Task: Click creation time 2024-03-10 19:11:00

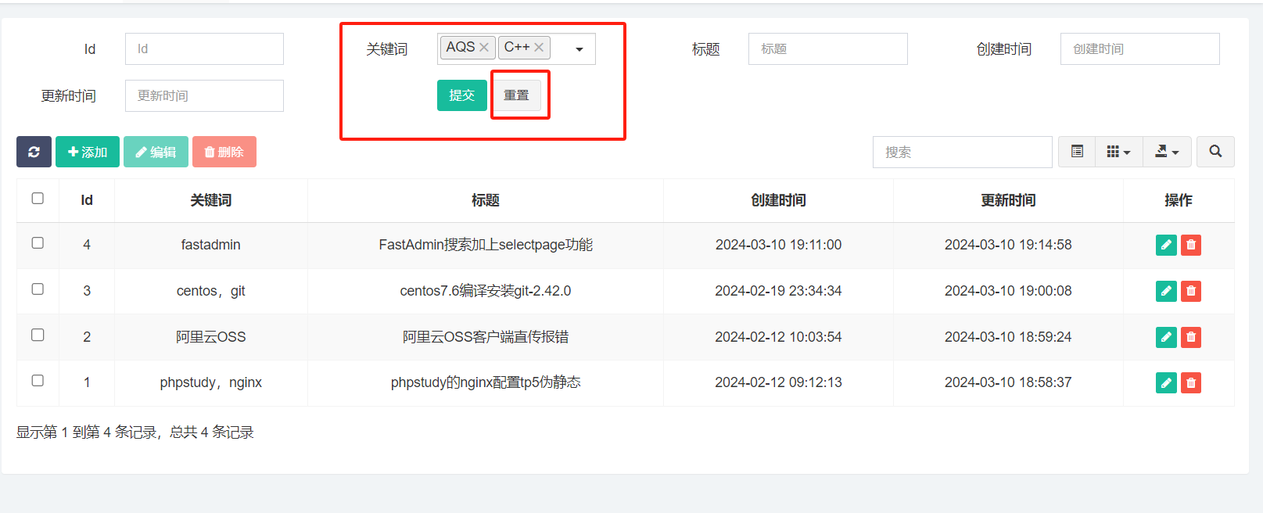Action: (778, 245)
